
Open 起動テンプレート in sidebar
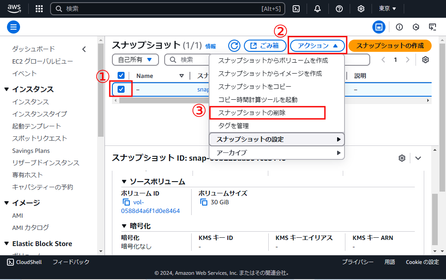[x=37, y=126]
